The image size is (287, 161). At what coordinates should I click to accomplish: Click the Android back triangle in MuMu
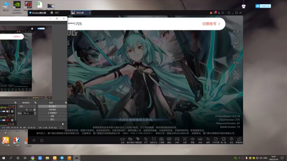click(x=34, y=140)
